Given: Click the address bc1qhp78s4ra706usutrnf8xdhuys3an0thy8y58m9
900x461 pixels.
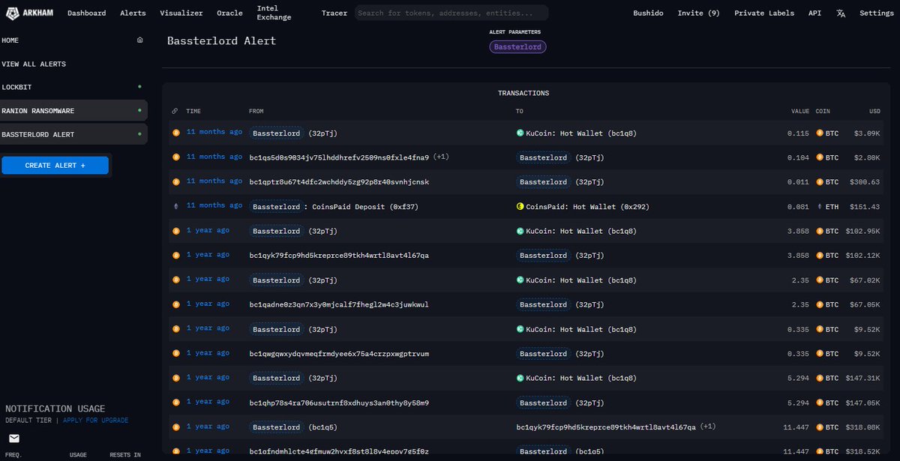Looking at the screenshot, I should point(339,403).
